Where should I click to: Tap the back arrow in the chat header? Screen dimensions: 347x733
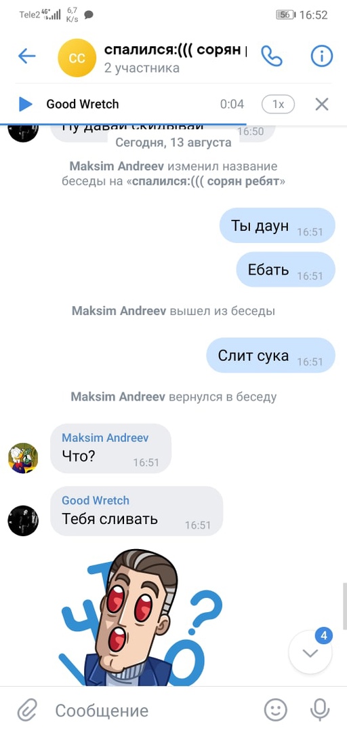[26, 56]
